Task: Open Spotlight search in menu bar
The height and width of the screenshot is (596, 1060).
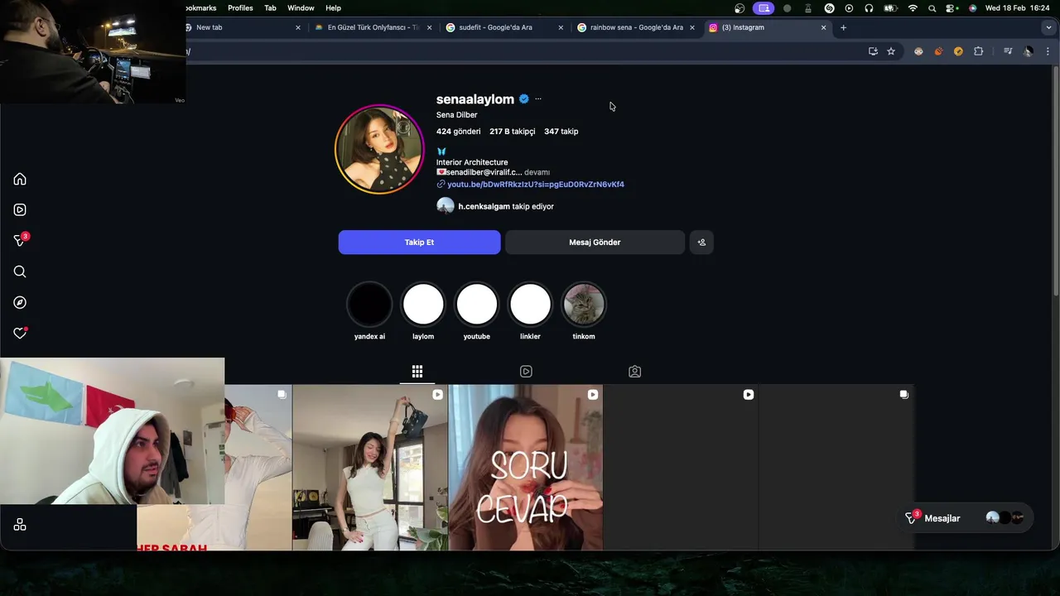Action: pyautogui.click(x=932, y=7)
